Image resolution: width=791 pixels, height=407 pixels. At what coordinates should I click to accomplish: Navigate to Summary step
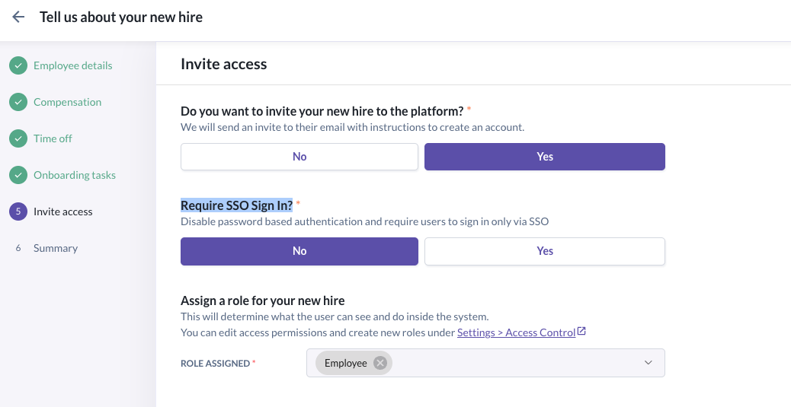tap(56, 248)
